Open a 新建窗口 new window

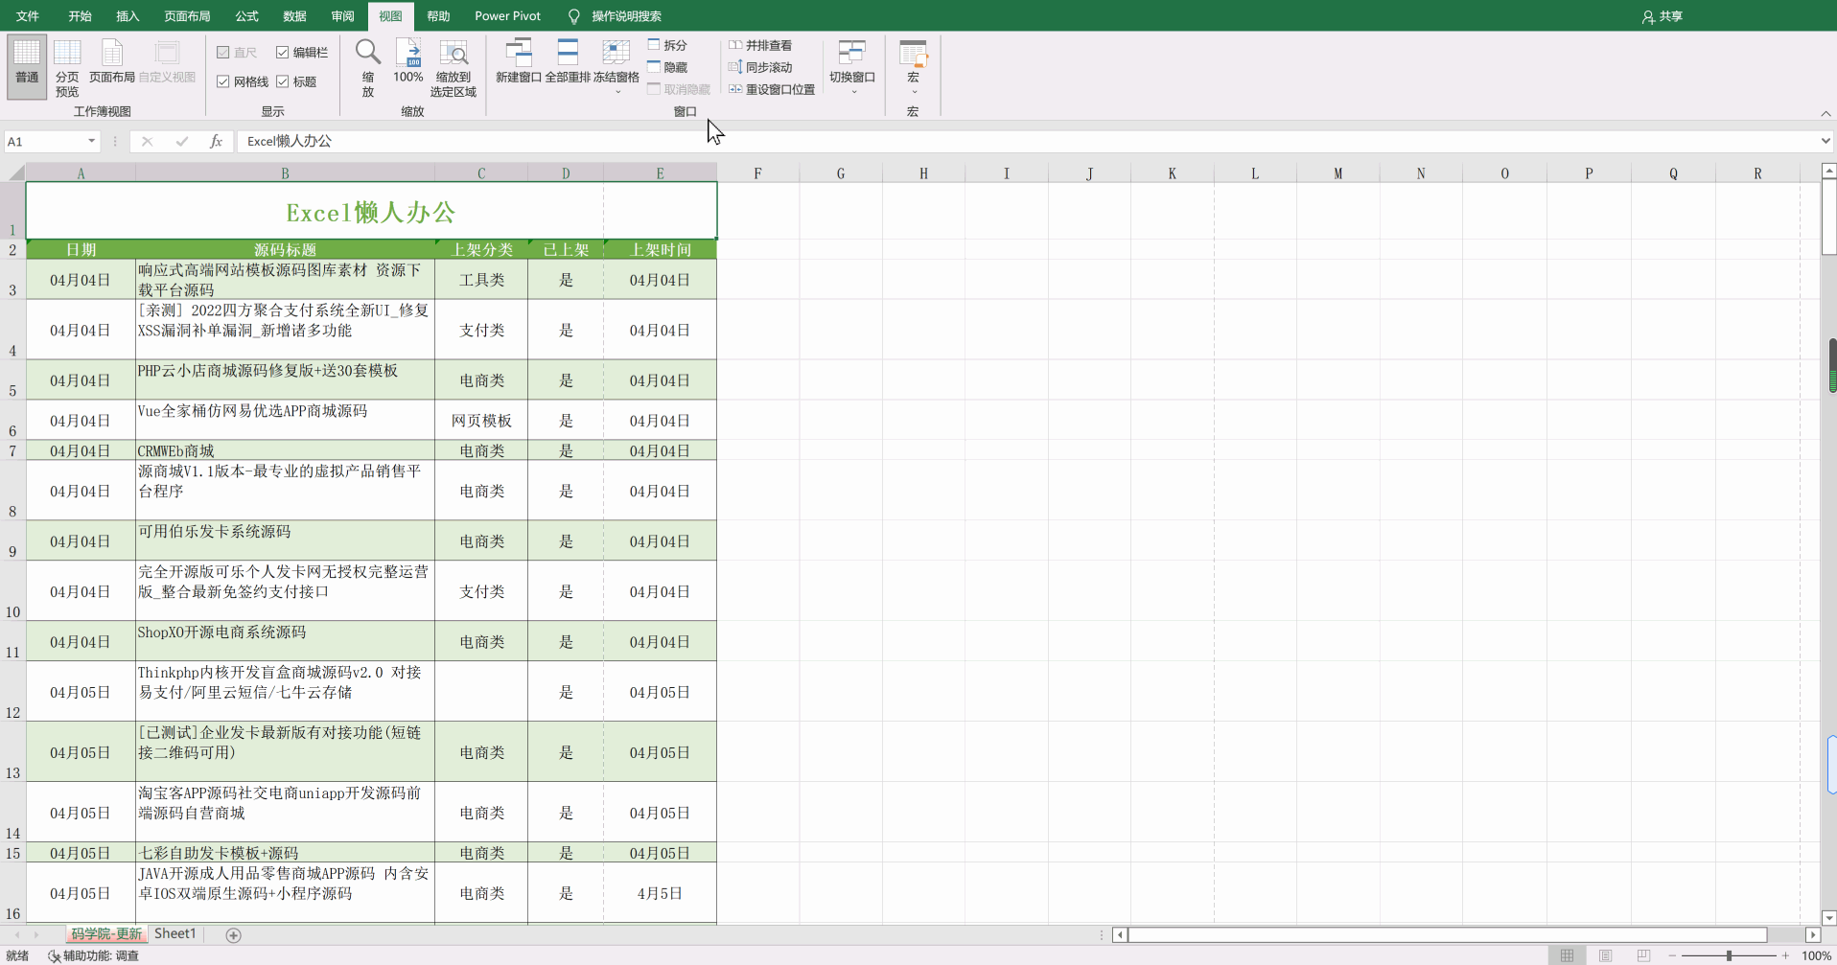(x=519, y=61)
